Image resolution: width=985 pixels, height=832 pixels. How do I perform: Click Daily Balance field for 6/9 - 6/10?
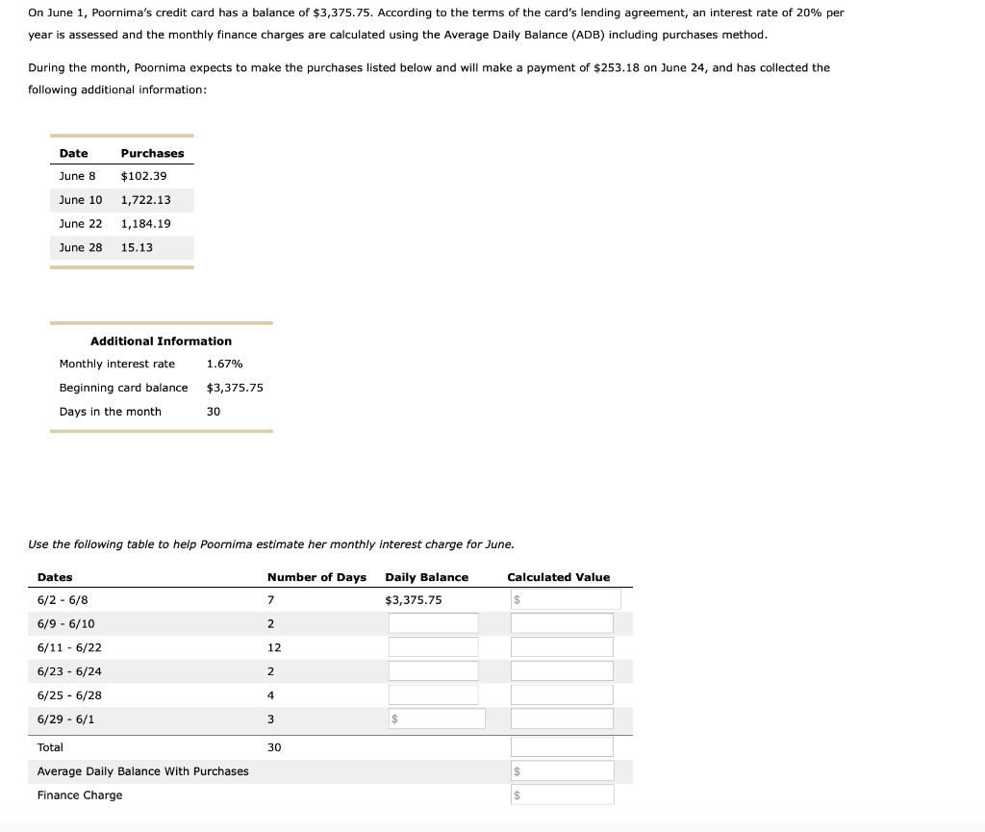tap(434, 623)
